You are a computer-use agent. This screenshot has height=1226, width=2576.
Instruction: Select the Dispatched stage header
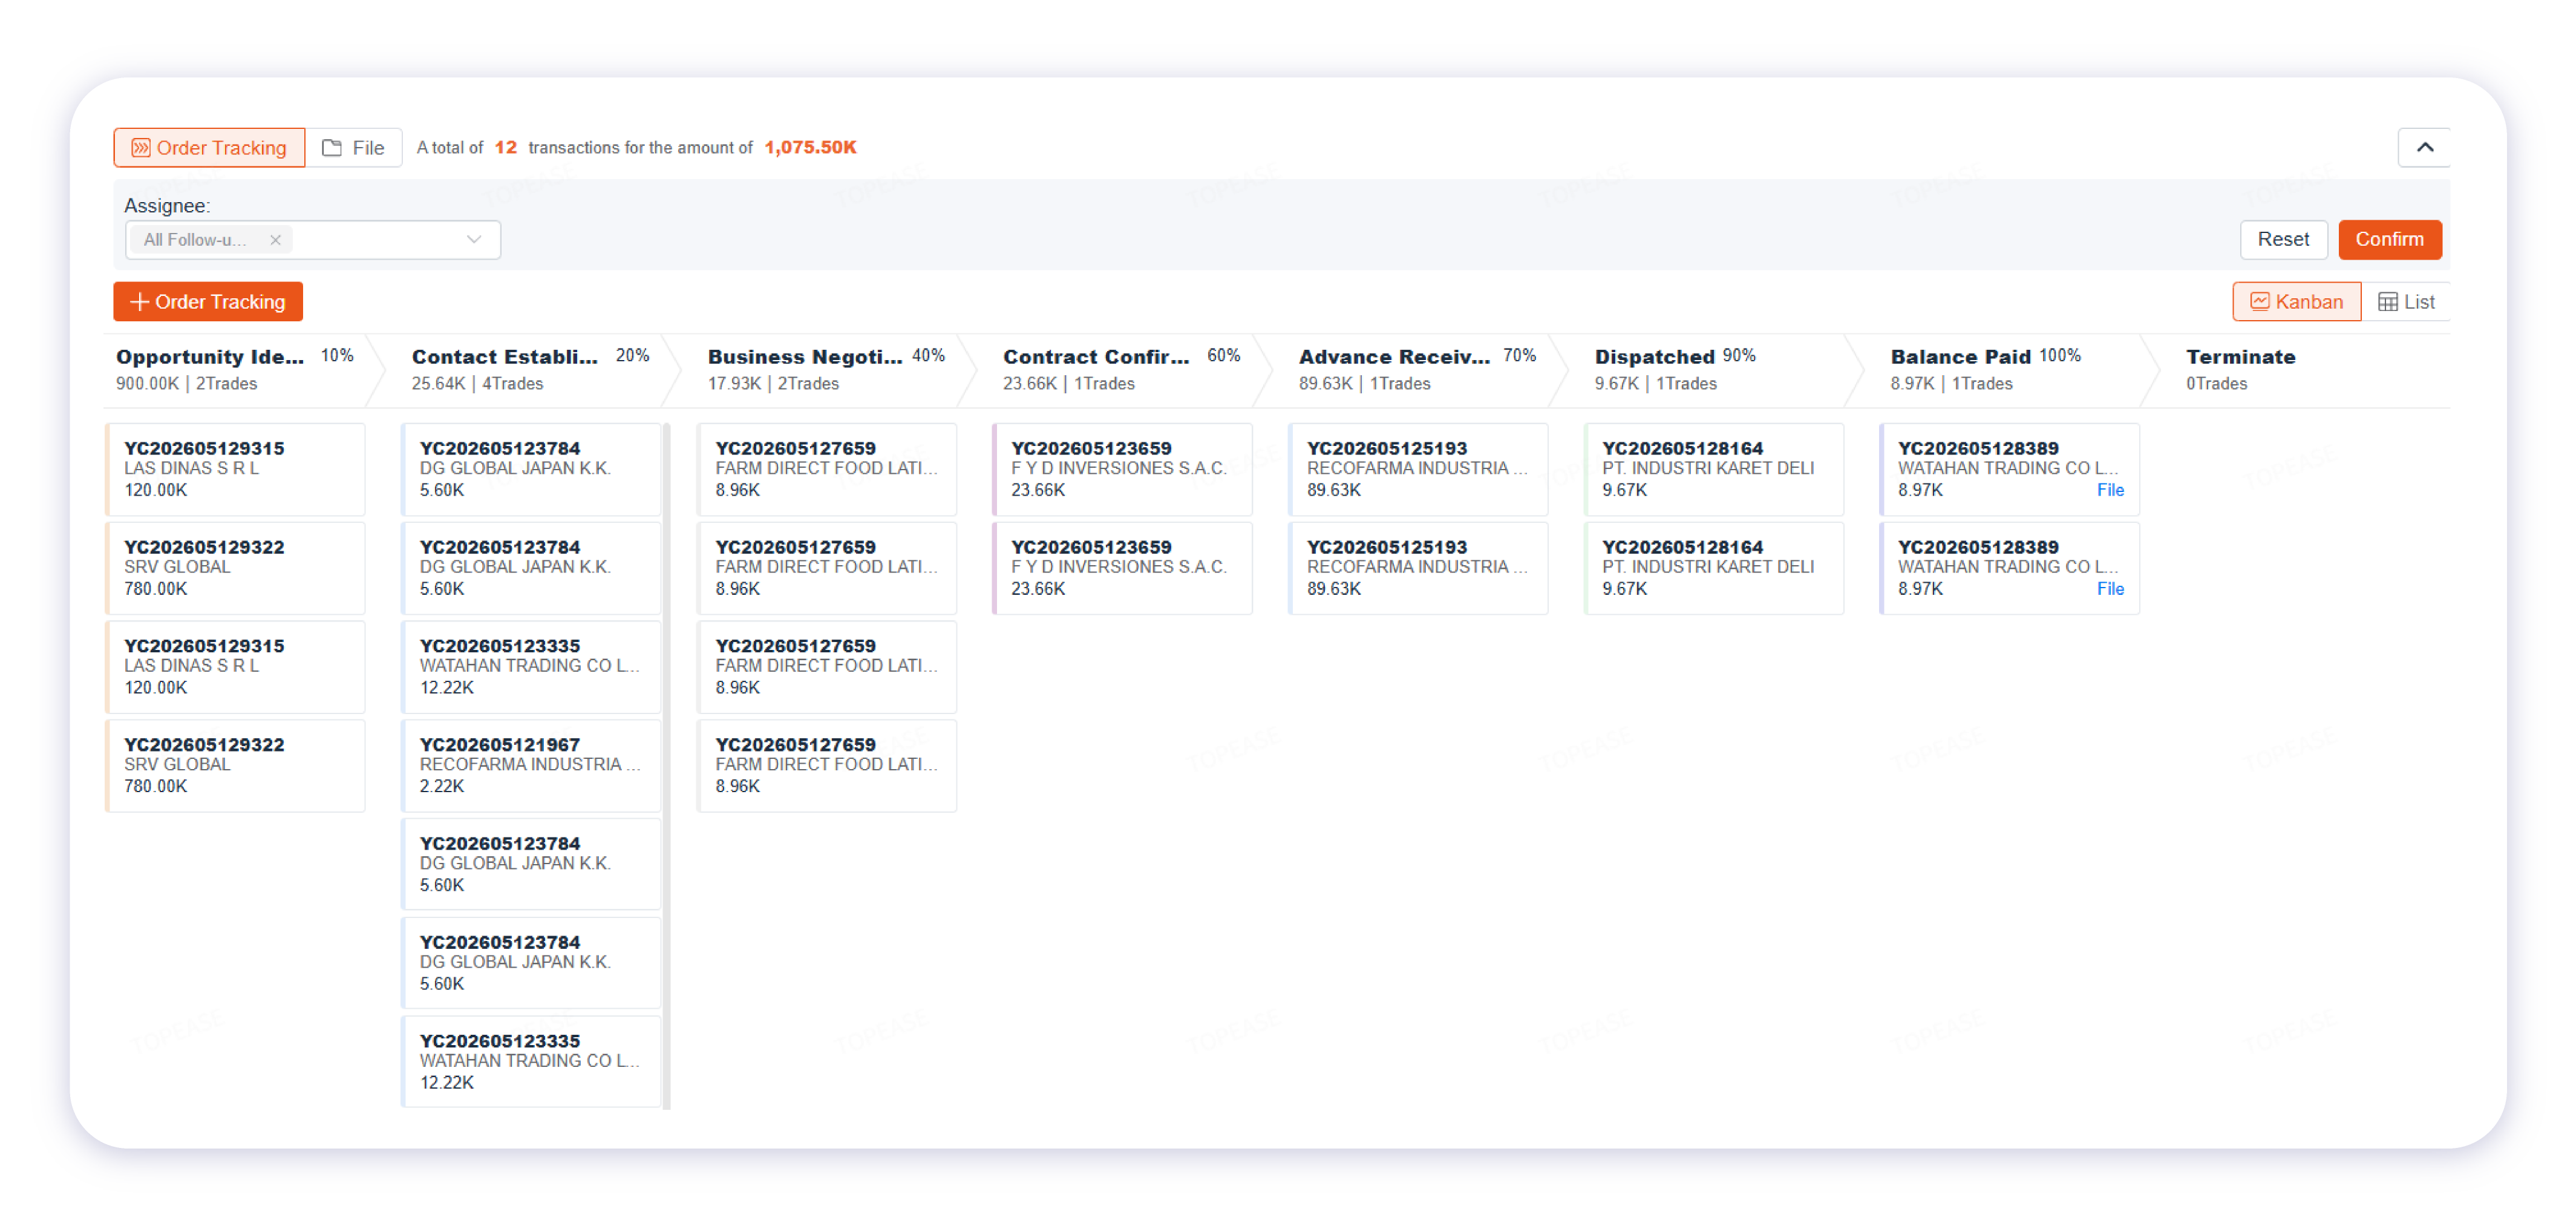[x=1715, y=370]
